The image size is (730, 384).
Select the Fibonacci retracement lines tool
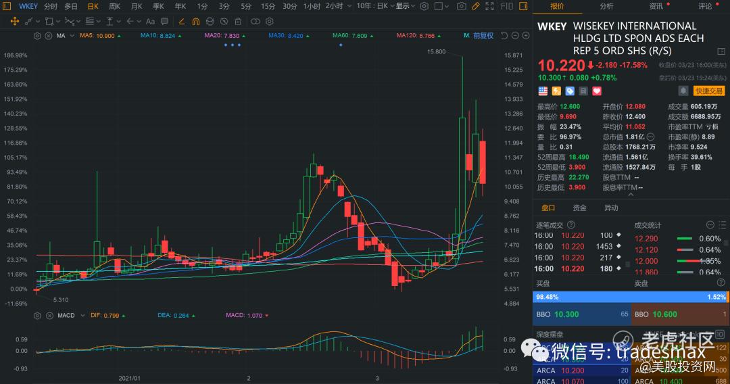[x=90, y=22]
